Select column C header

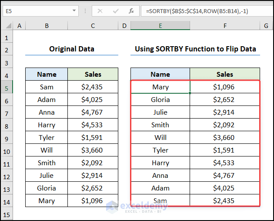tap(93, 26)
